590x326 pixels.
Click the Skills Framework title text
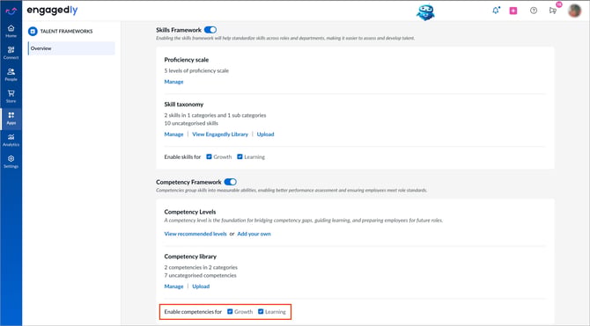[179, 30]
